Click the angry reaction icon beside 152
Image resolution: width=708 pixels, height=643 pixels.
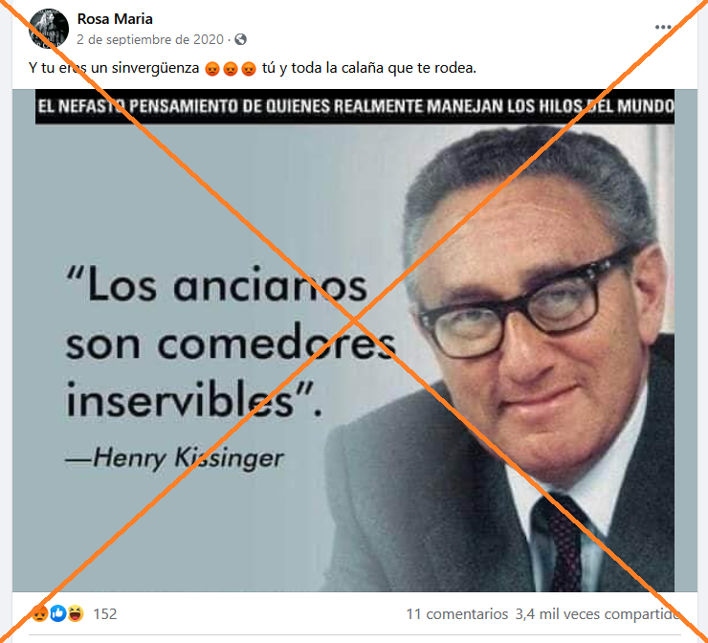[40, 613]
